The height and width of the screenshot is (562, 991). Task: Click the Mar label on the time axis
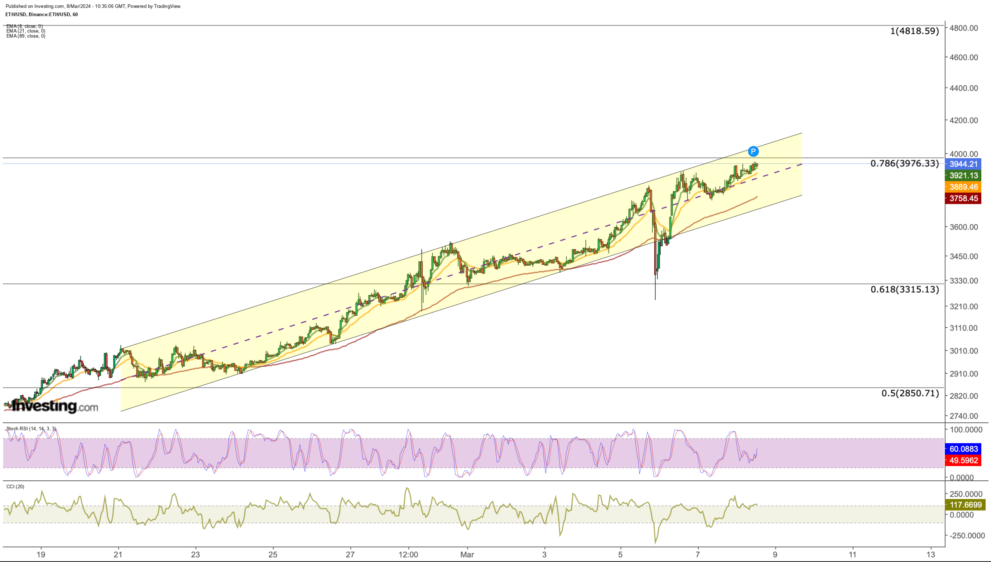click(467, 555)
